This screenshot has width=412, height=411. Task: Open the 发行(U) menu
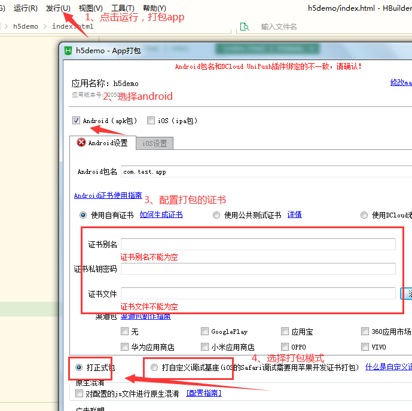click(58, 8)
